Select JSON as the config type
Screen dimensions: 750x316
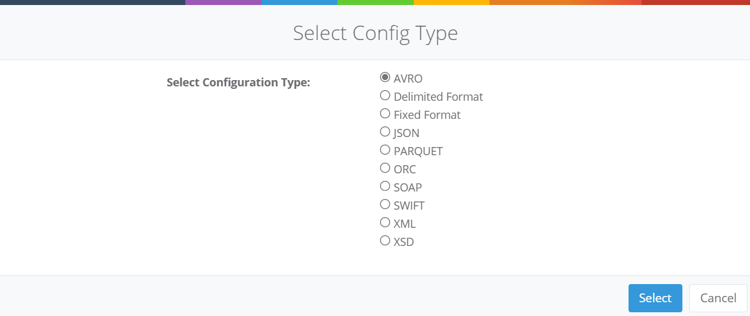[x=385, y=132]
